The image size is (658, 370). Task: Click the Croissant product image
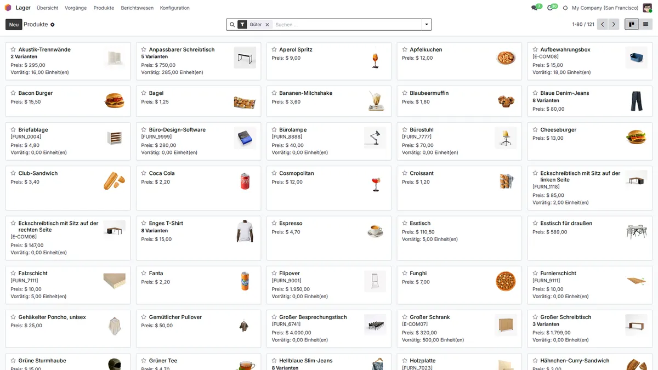pos(506,181)
